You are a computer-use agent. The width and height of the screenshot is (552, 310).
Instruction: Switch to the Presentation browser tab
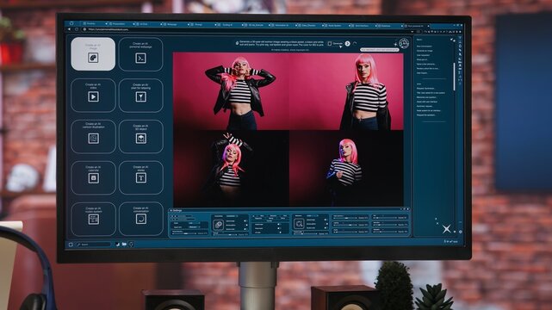(x=120, y=24)
